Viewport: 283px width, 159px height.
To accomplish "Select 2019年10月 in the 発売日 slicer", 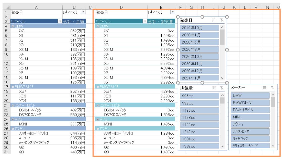I will coord(200,28).
